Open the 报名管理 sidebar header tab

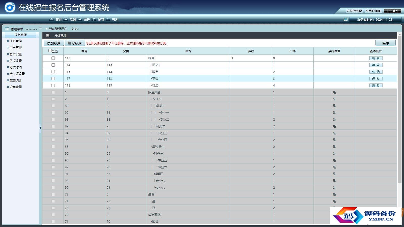pyautogui.click(x=20, y=35)
